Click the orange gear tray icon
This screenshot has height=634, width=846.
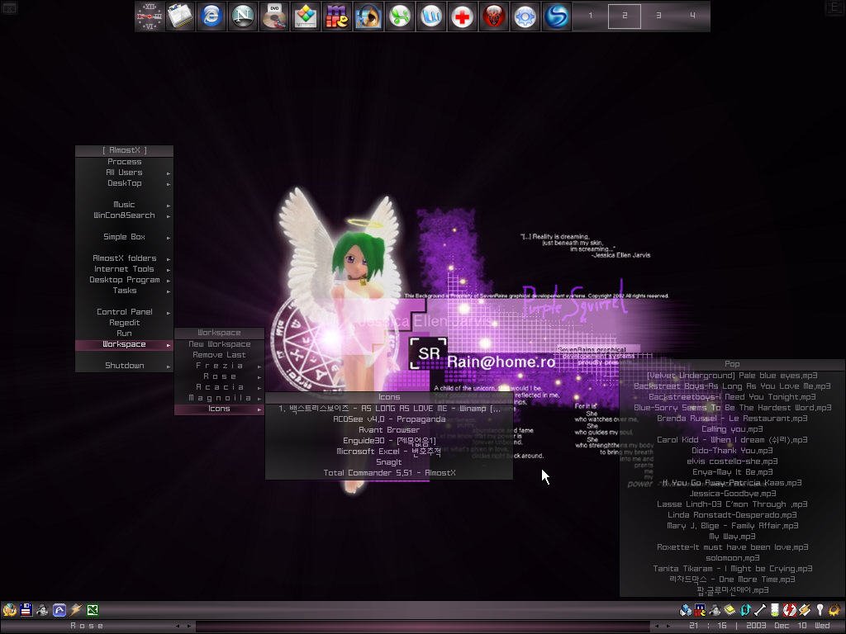click(835, 610)
